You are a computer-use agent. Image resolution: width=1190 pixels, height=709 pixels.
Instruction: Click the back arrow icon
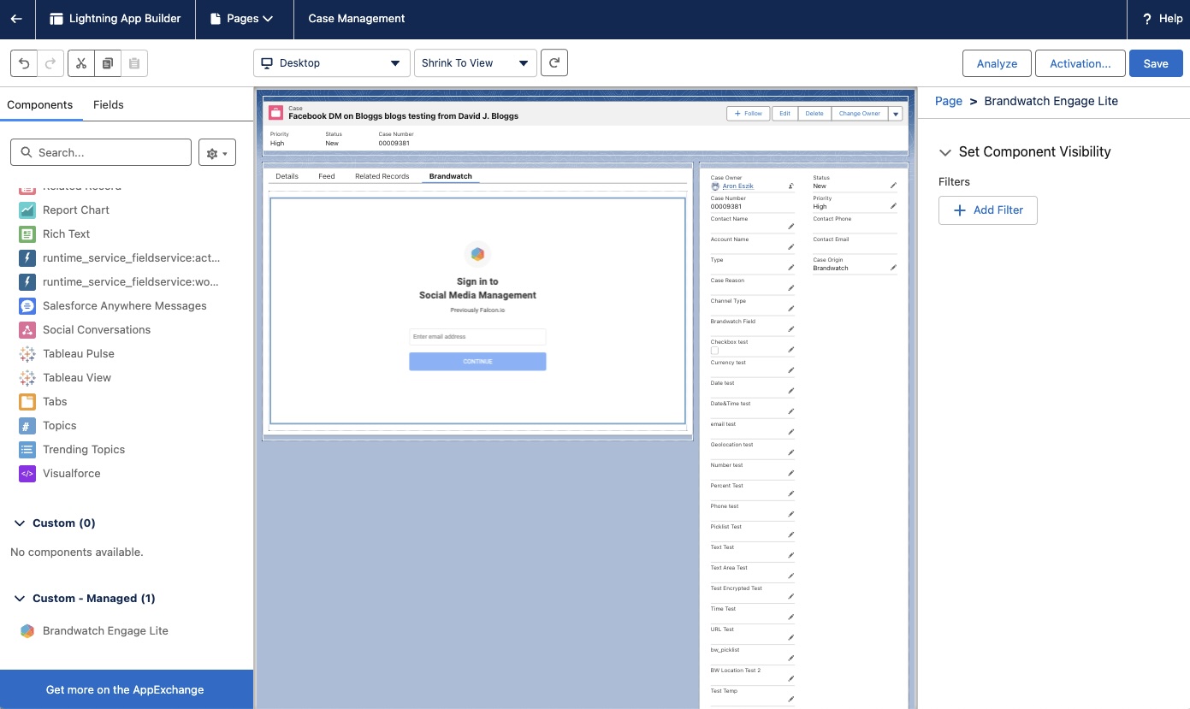(16, 19)
